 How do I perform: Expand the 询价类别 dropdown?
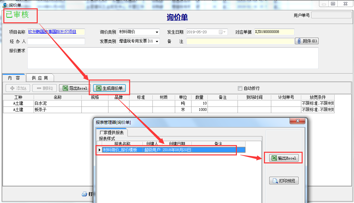(157, 32)
